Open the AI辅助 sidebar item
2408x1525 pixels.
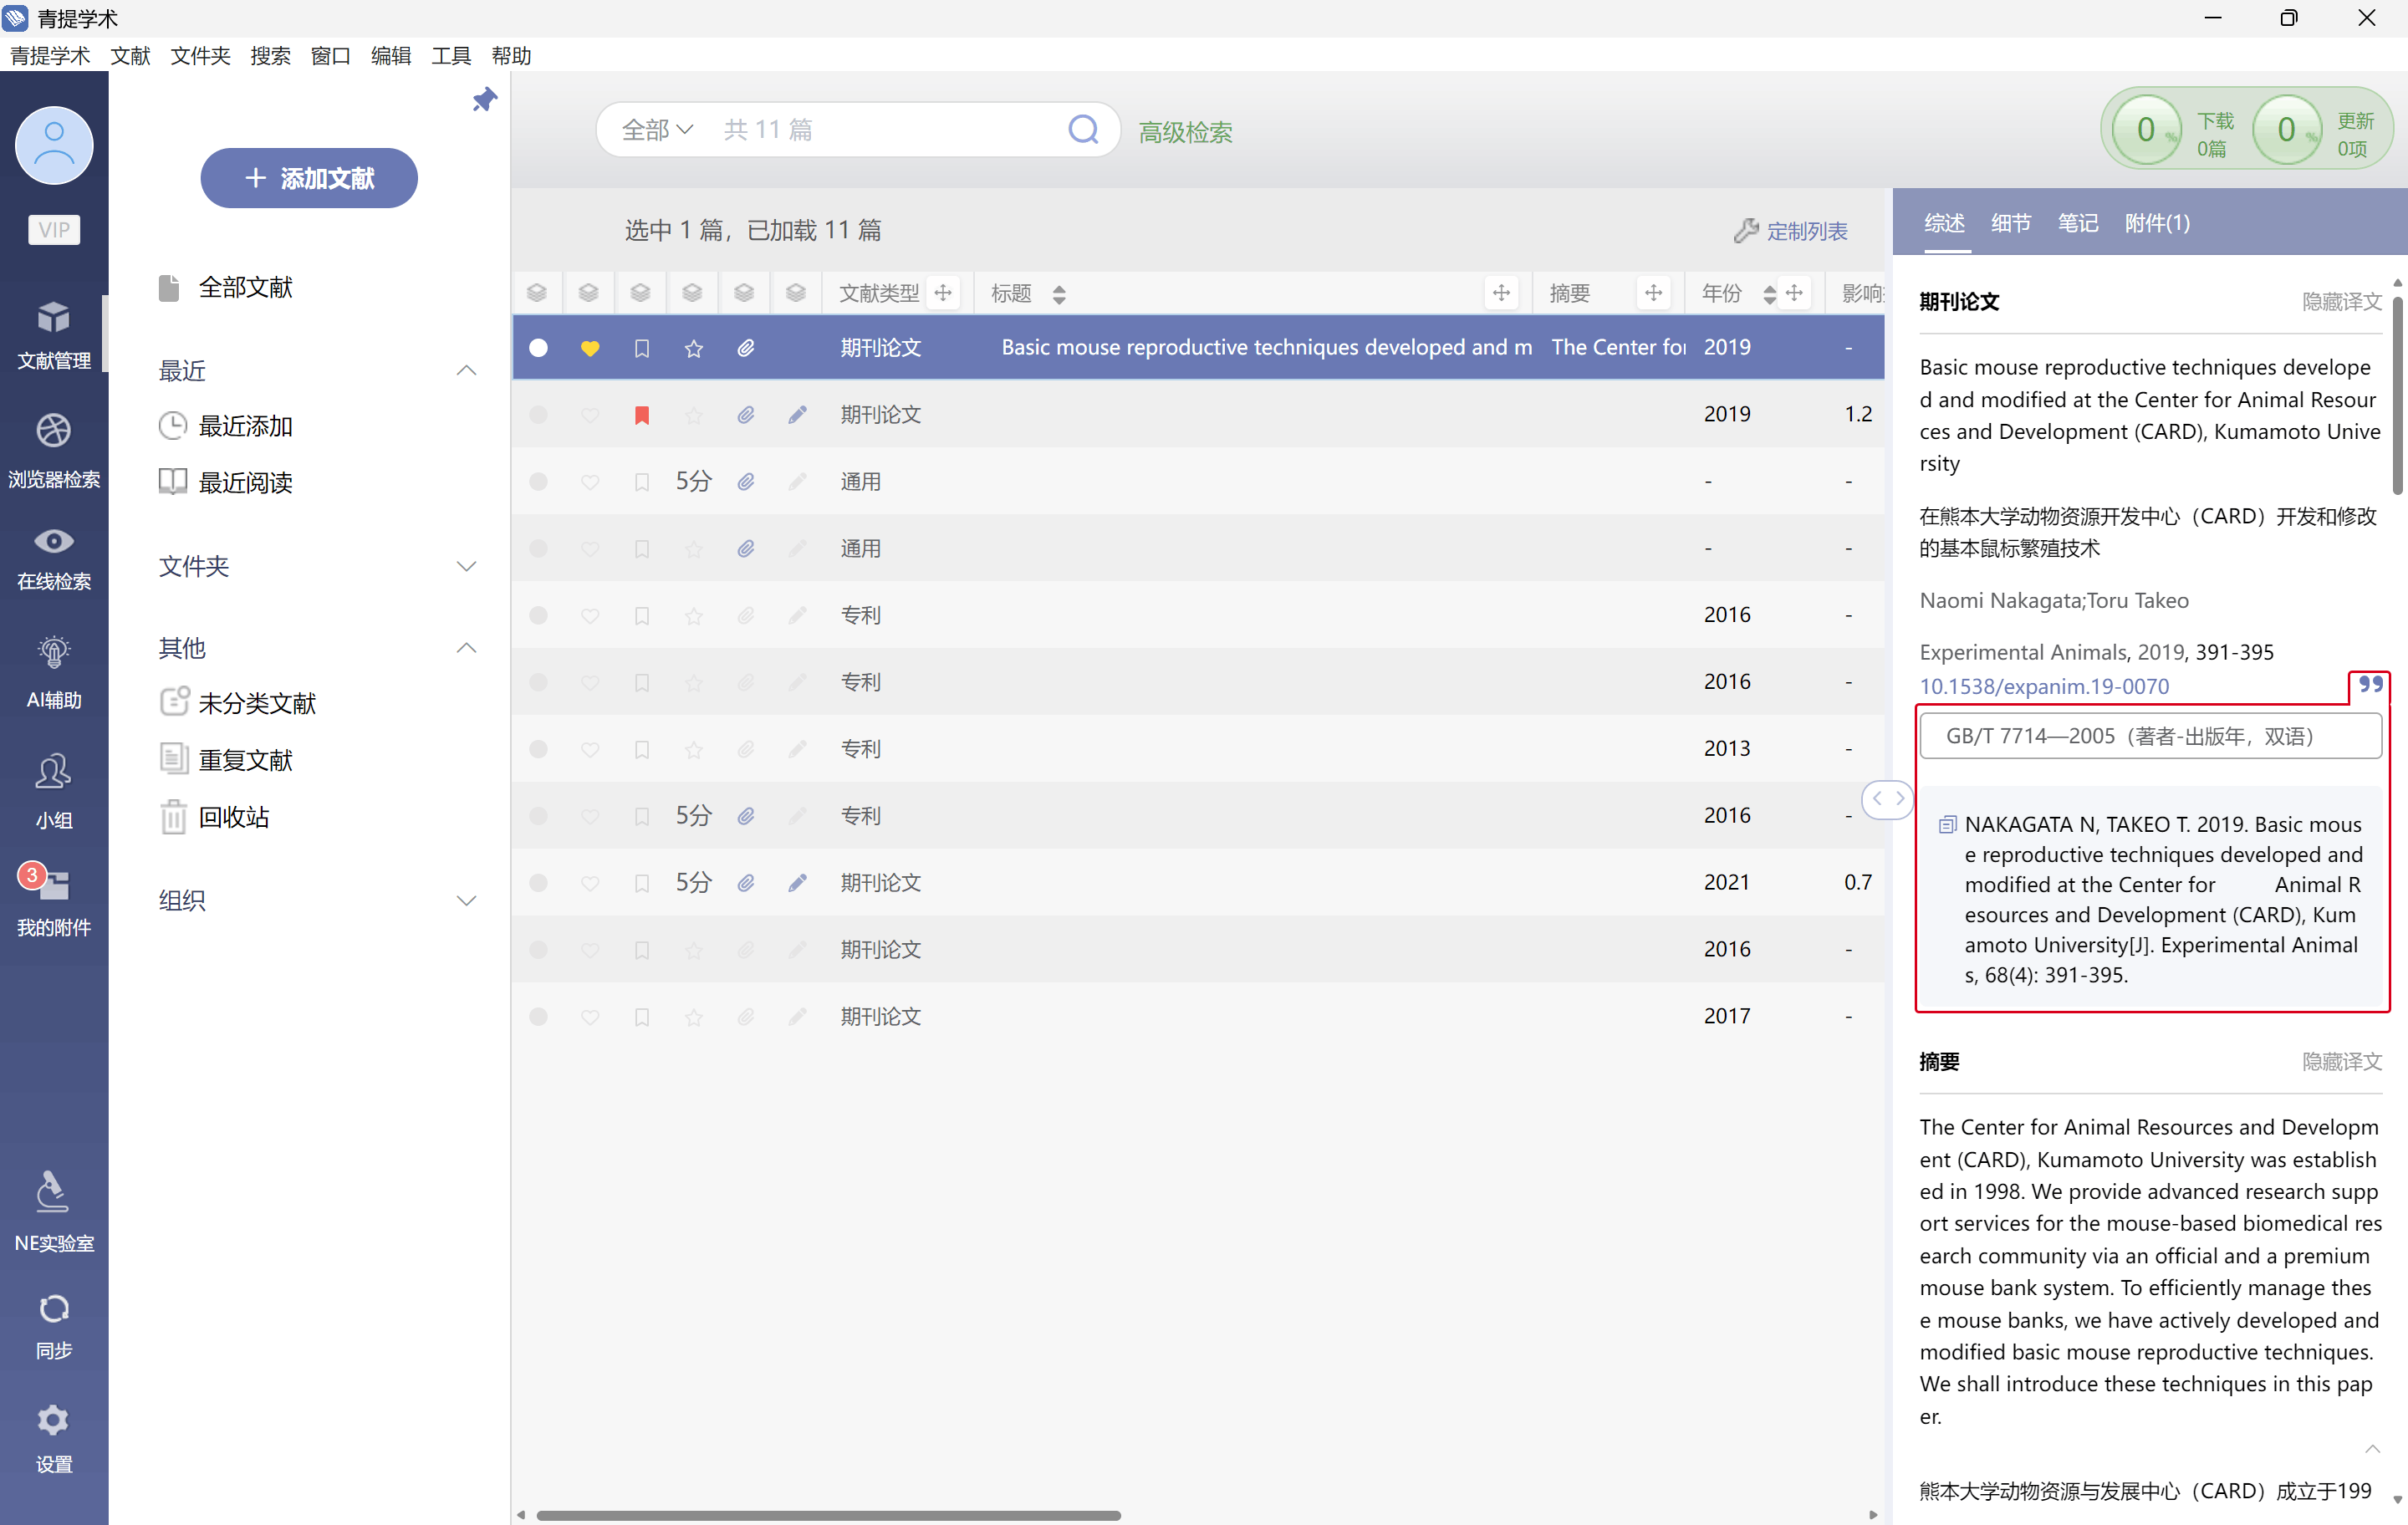click(53, 671)
